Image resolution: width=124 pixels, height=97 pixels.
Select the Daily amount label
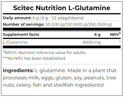pos(17,18)
